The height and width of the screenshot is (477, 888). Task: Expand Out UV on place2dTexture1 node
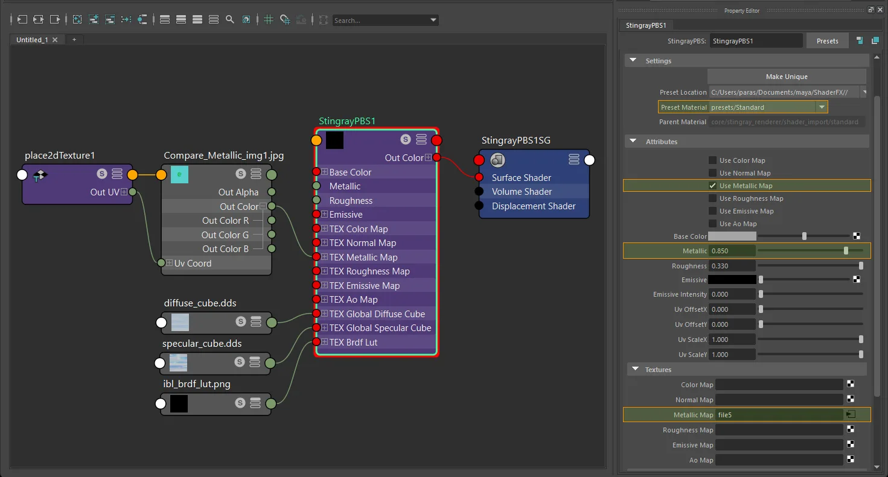pos(124,192)
